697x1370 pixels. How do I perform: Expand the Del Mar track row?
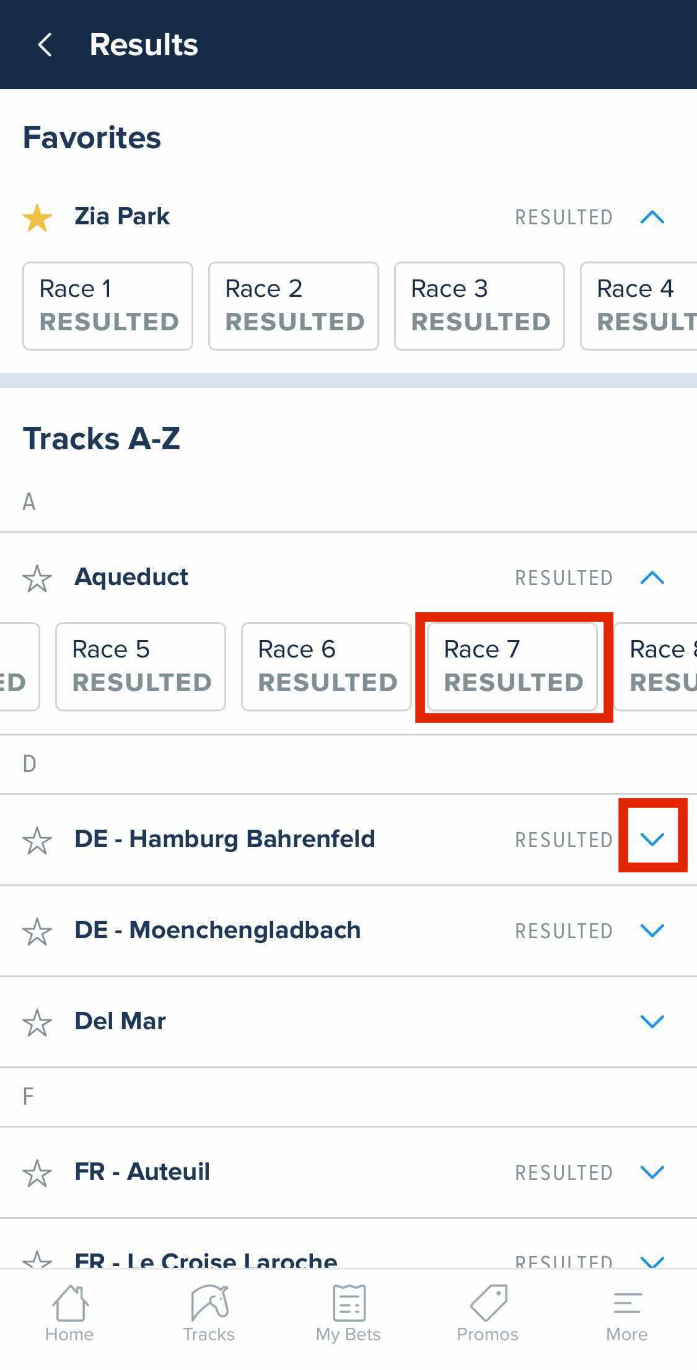click(652, 1021)
